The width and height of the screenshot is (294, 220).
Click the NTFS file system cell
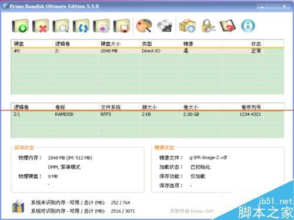106,114
